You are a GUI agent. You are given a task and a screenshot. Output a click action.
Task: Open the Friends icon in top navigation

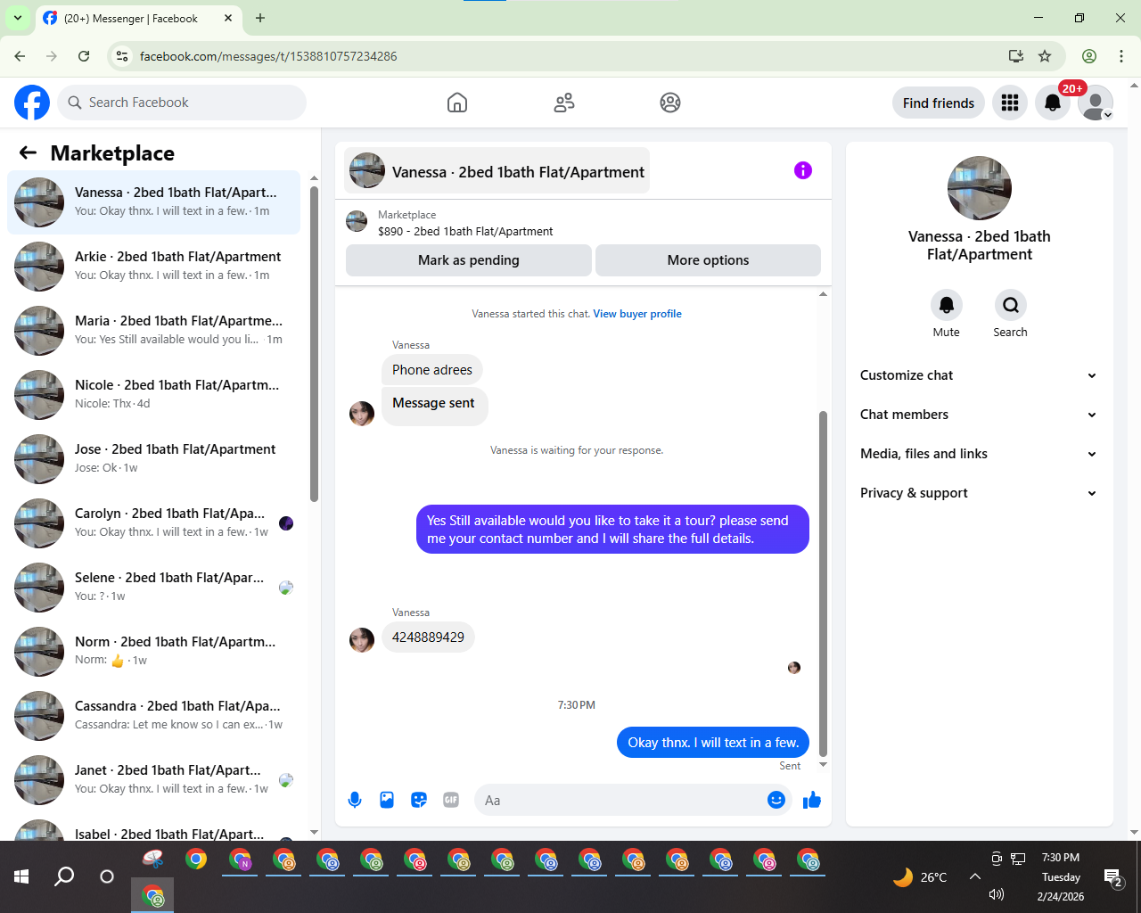click(x=564, y=103)
